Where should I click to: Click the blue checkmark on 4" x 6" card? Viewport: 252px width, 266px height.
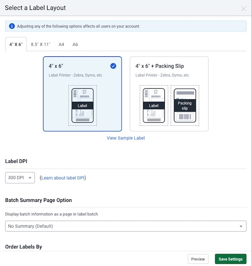click(x=113, y=66)
